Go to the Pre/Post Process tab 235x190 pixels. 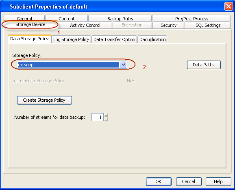click(x=191, y=18)
